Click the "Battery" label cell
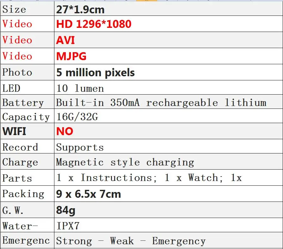Image resolution: width=283 pixels, height=249 pixels. (x=27, y=102)
